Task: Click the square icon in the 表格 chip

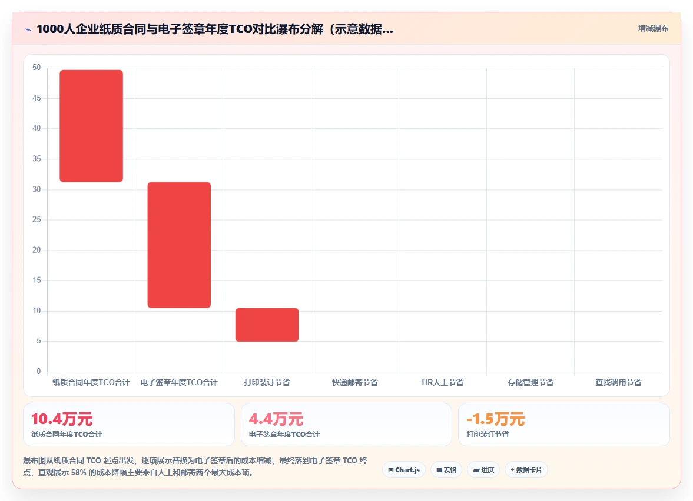Action: tap(439, 470)
